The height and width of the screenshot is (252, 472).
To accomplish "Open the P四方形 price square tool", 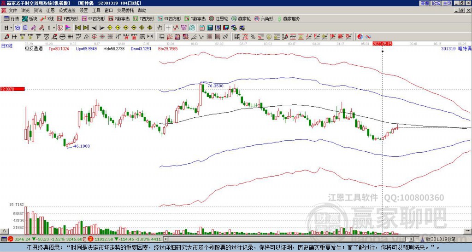I will point(68,18).
